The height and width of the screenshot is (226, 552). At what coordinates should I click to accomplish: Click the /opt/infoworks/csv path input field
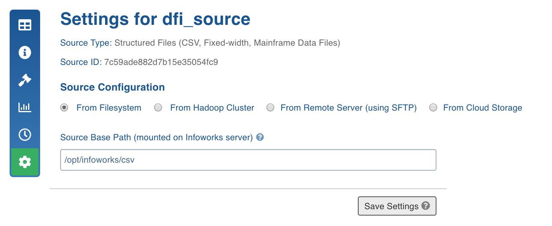coord(248,160)
